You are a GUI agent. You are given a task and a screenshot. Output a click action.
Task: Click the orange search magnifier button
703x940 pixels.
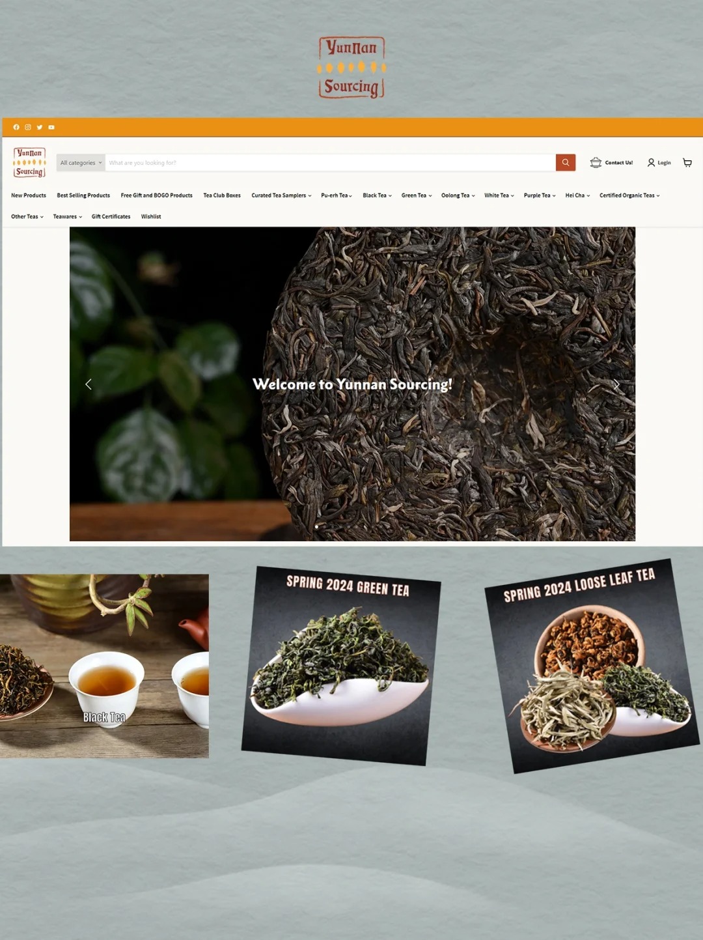566,162
